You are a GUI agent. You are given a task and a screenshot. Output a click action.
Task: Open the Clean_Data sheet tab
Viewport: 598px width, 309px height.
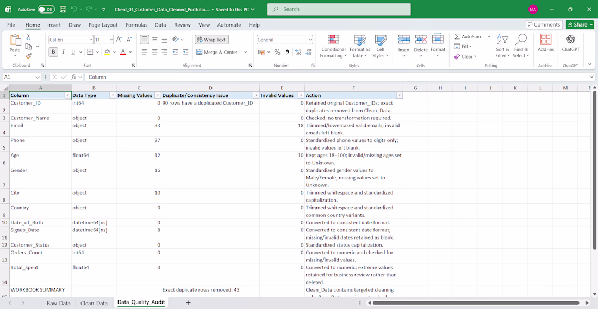(x=94, y=303)
